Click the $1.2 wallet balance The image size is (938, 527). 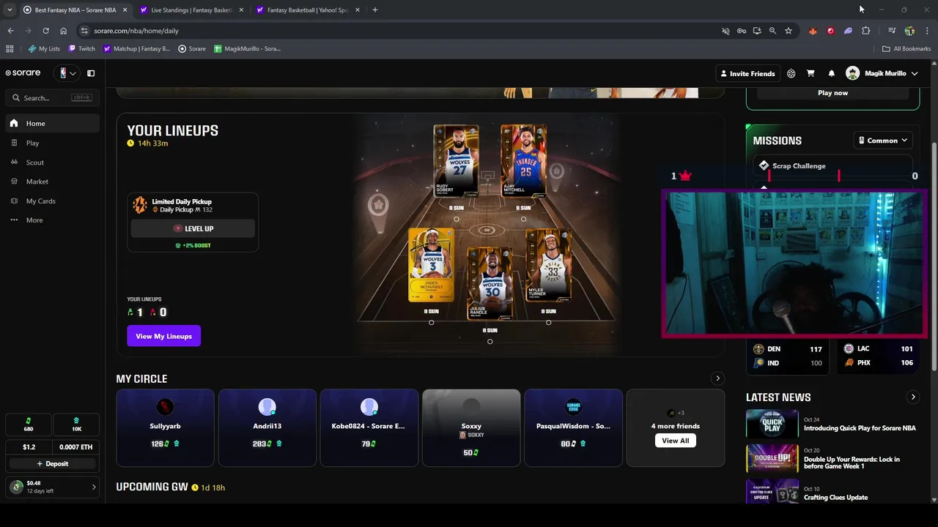point(29,446)
